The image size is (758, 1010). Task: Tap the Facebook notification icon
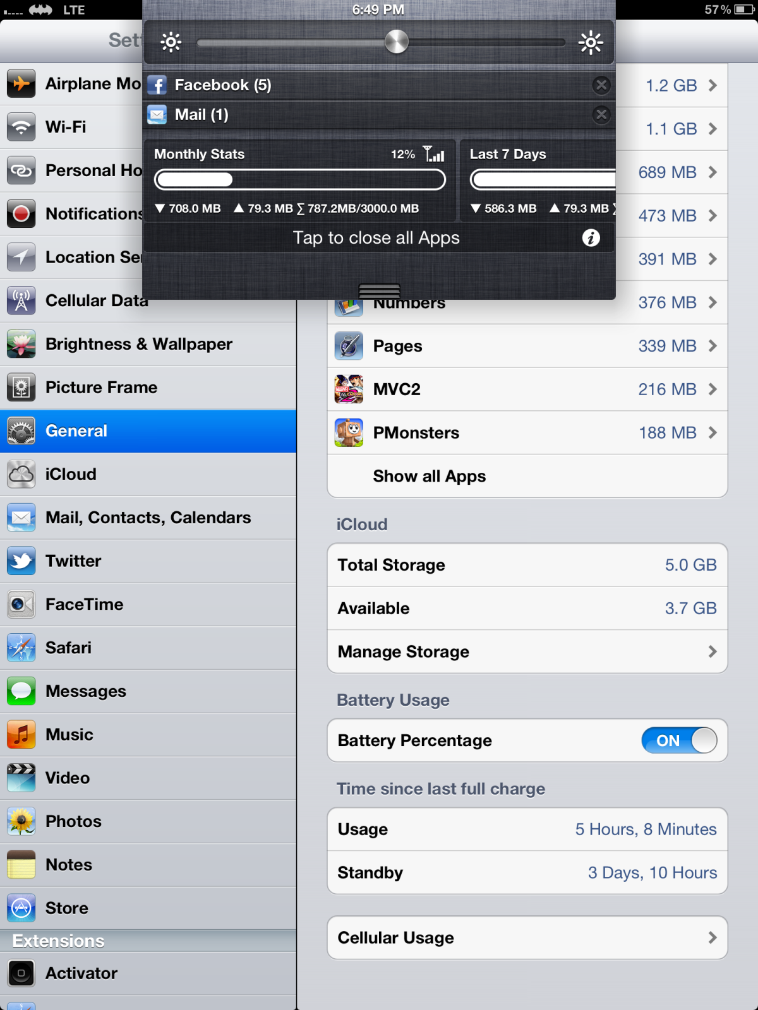click(157, 85)
